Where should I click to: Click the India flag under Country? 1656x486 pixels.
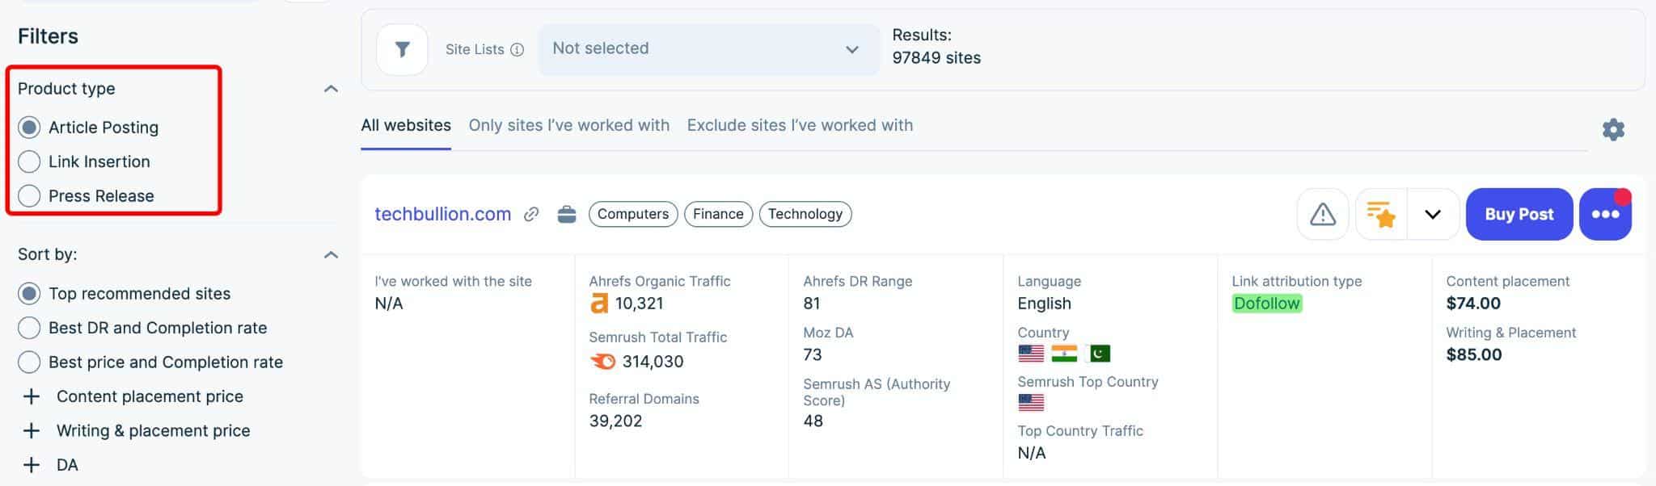pos(1064,354)
